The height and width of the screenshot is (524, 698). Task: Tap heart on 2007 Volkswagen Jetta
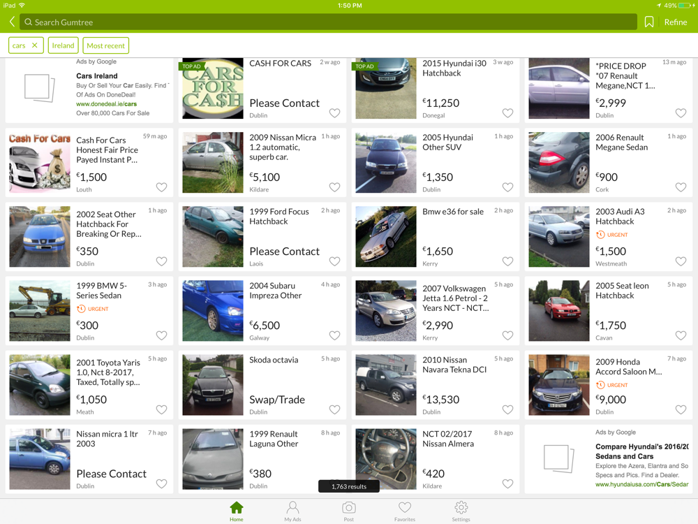(x=507, y=335)
